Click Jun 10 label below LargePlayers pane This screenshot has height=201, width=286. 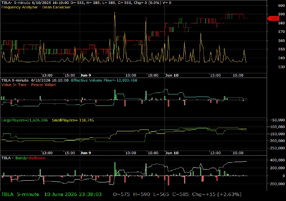[x=172, y=153]
